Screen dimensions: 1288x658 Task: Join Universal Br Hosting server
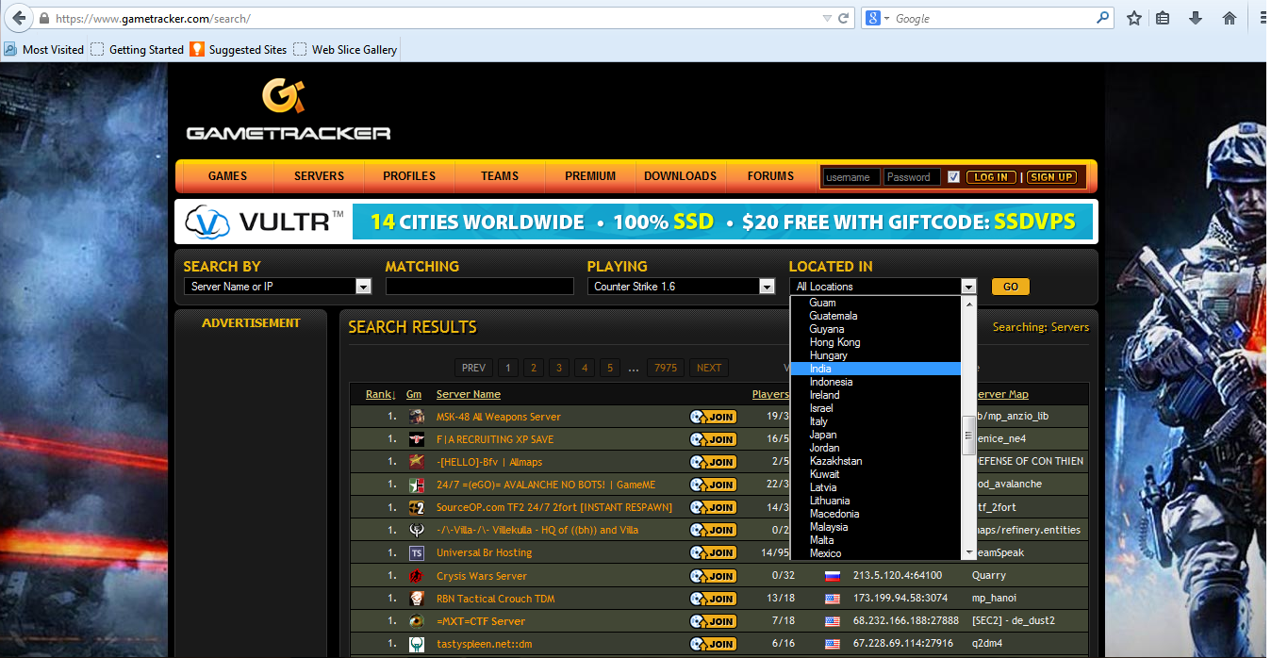[713, 552]
